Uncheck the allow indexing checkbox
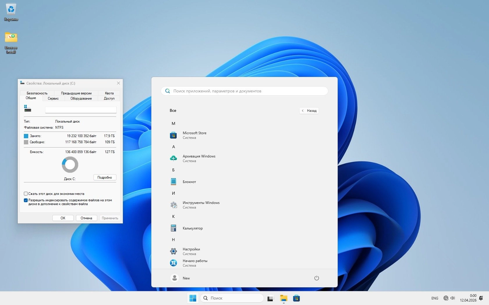Screen dimensions: 489x305 point(26,200)
